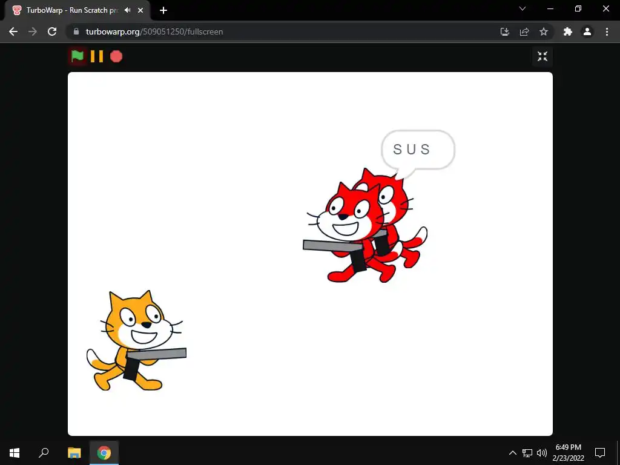
Task: Switch to Chrome in the taskbar
Action: click(x=104, y=453)
